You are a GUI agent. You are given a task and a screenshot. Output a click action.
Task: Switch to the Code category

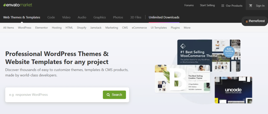(51, 17)
